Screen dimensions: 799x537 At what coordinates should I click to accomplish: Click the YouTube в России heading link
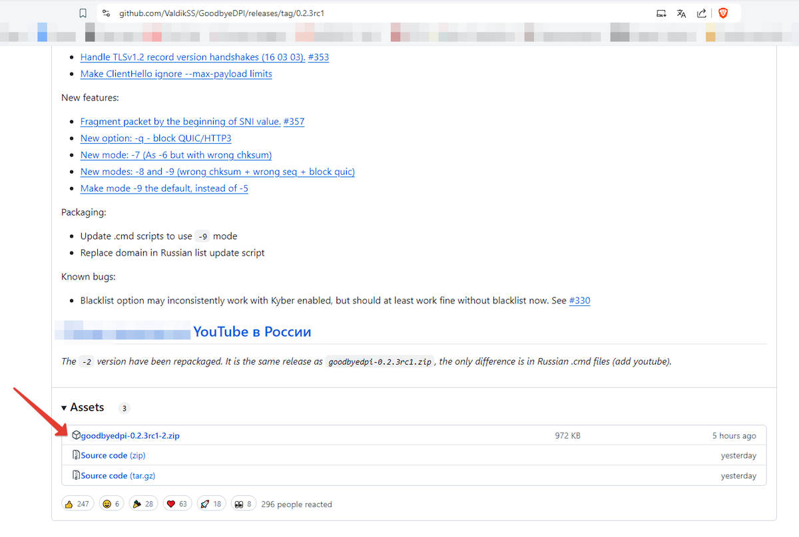(x=252, y=331)
